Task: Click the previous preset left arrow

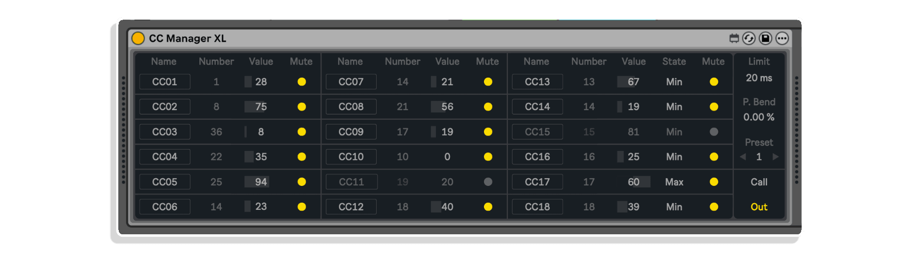Action: [743, 157]
